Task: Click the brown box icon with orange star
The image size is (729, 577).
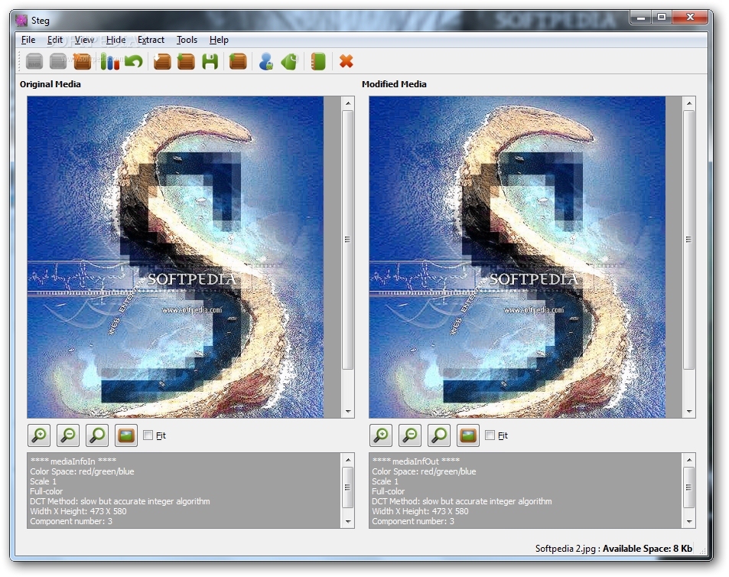Action: pos(83,61)
